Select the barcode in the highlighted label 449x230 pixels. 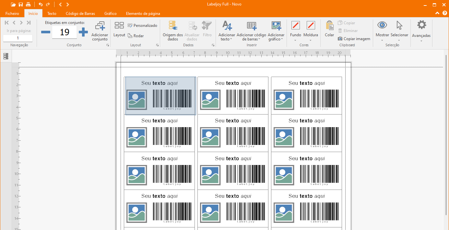coord(172,100)
